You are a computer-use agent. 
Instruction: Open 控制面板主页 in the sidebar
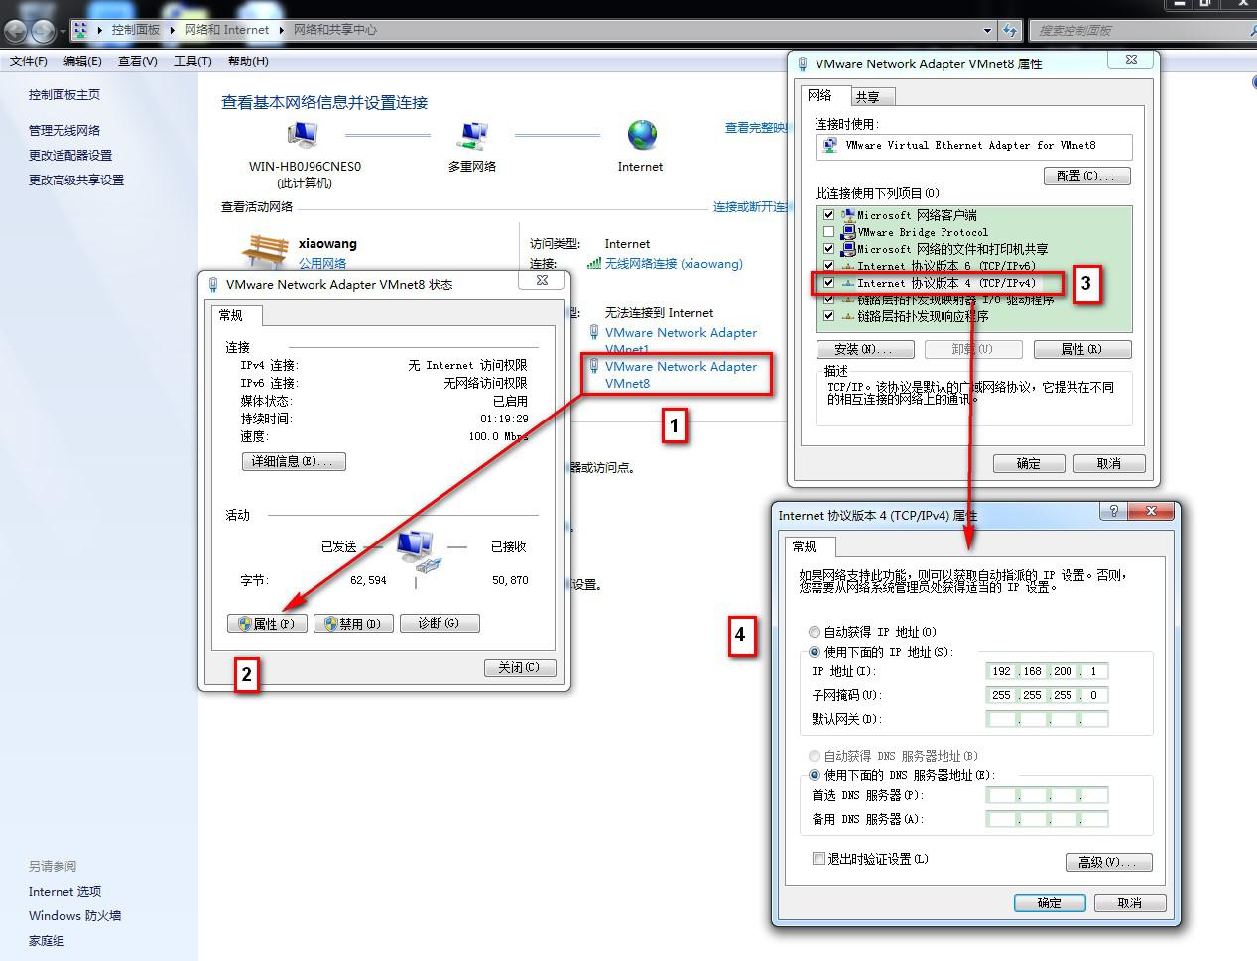tap(64, 95)
